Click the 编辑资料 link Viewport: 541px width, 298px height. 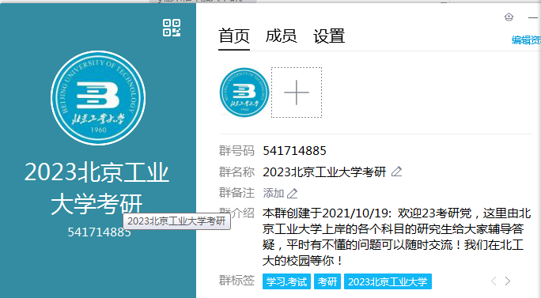pyautogui.click(x=526, y=40)
